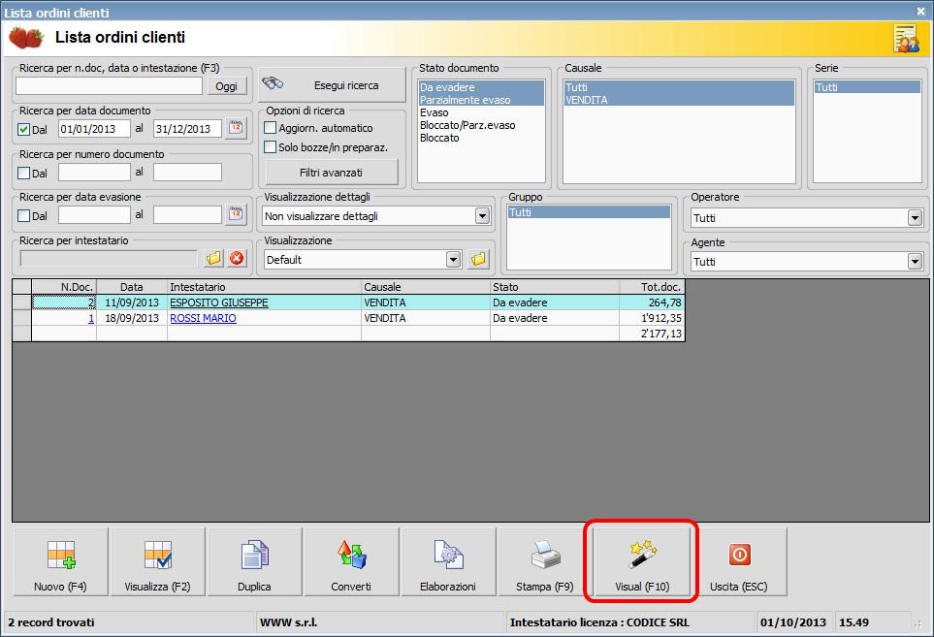934x637 pixels.
Task: Click the general search field (F3)
Action: tap(109, 85)
